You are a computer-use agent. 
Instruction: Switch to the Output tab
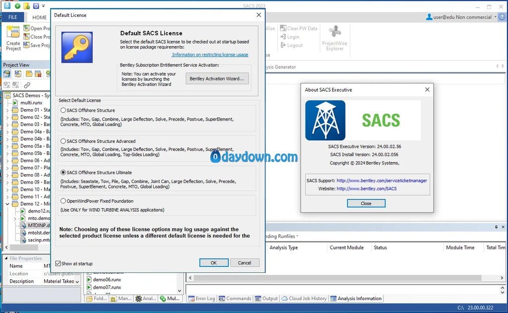click(x=266, y=299)
